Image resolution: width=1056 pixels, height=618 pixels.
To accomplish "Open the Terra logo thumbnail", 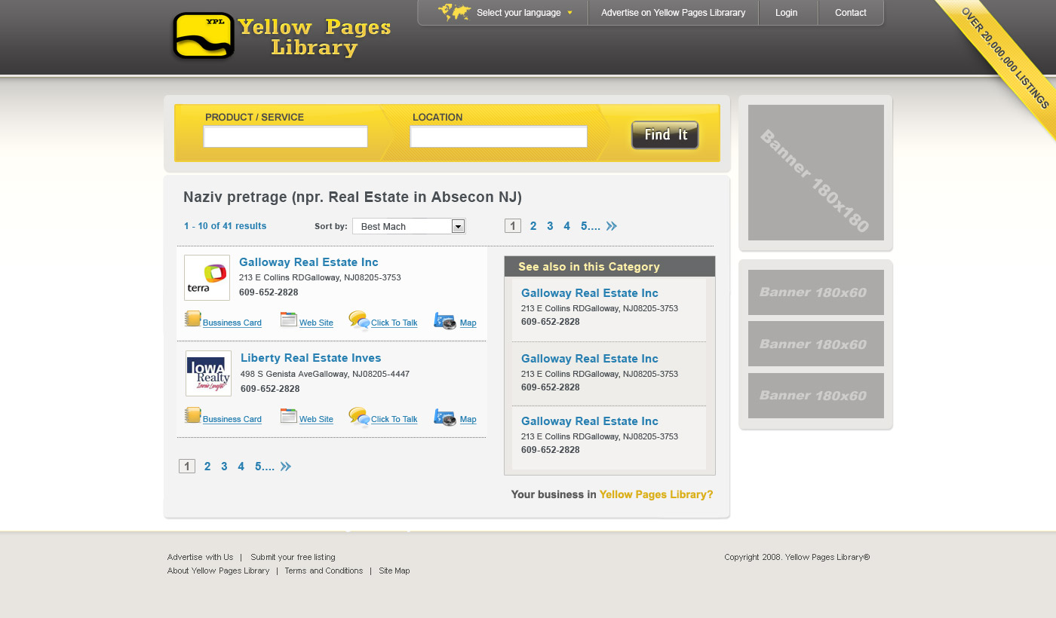I will point(207,277).
